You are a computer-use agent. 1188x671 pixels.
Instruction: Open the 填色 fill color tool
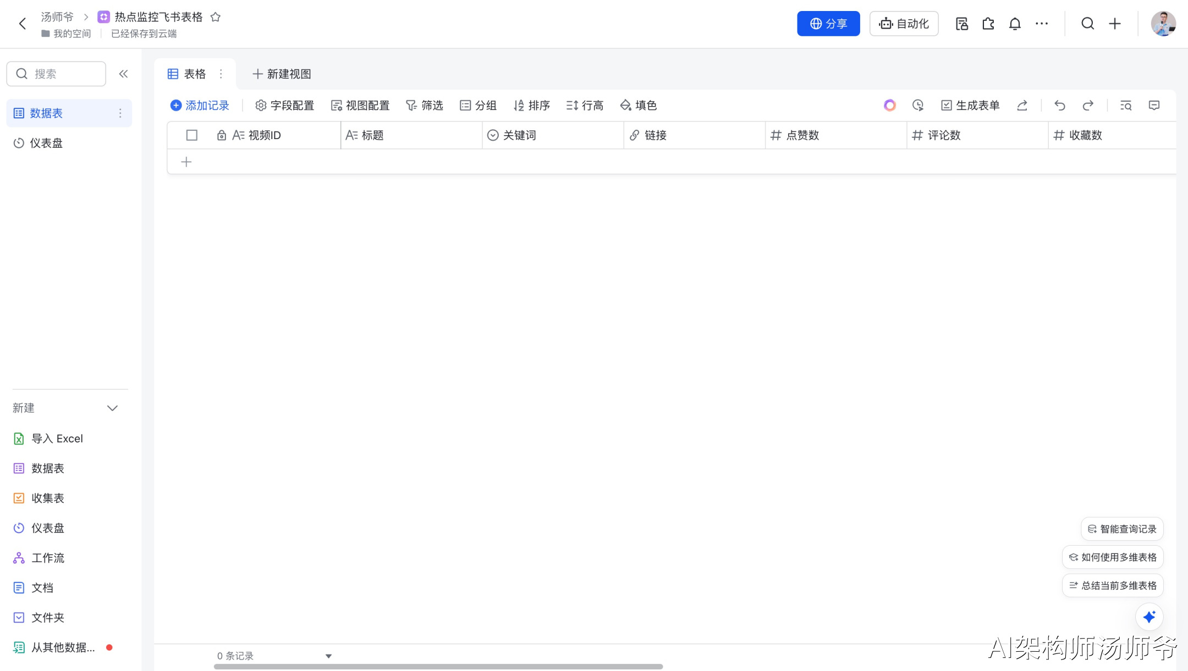click(638, 106)
